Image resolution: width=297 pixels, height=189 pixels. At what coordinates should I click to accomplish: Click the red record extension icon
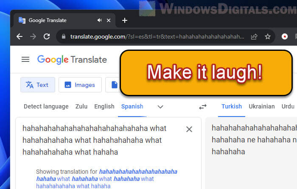(x=285, y=36)
